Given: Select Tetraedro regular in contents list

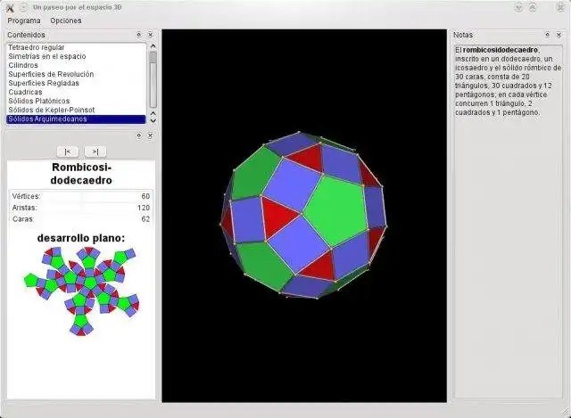Looking at the screenshot, I should (x=76, y=47).
